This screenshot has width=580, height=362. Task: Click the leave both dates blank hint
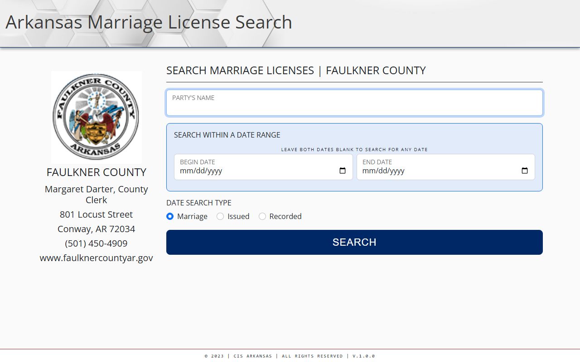[354, 149]
